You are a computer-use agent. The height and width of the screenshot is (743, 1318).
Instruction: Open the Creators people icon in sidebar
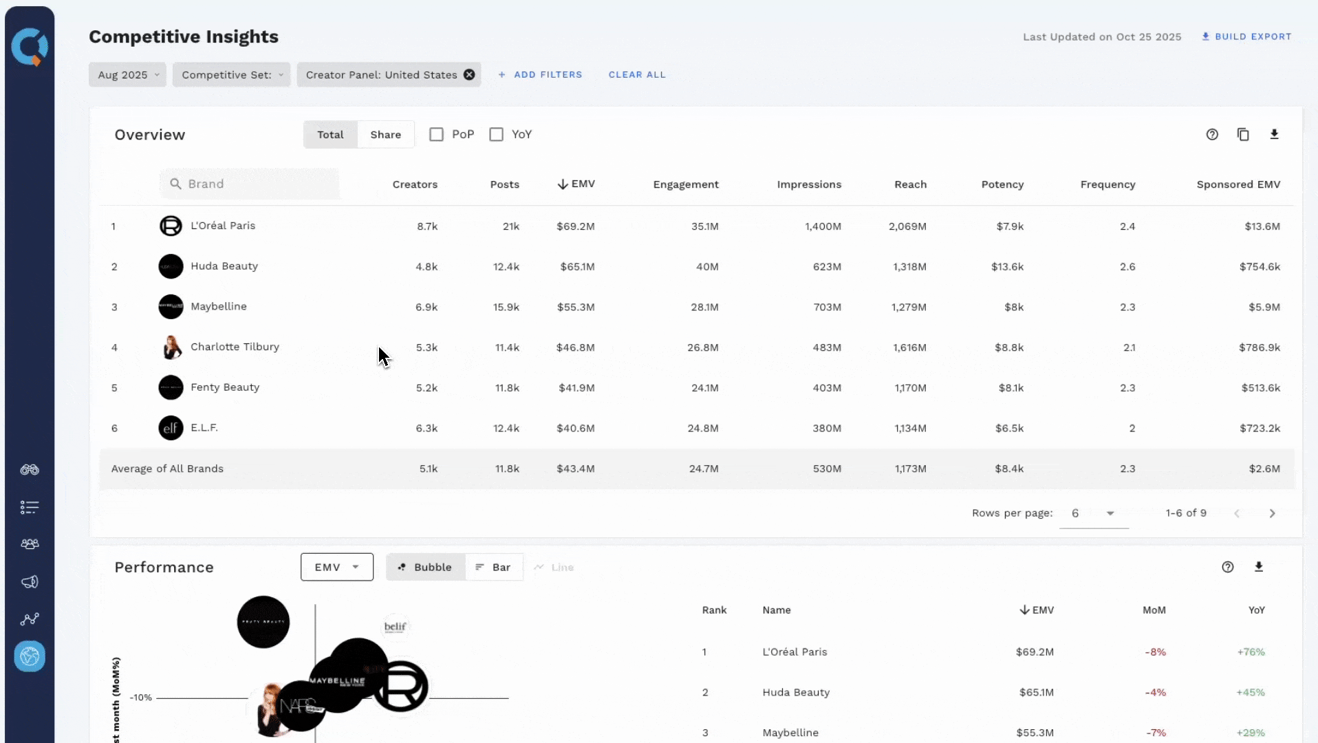(30, 544)
